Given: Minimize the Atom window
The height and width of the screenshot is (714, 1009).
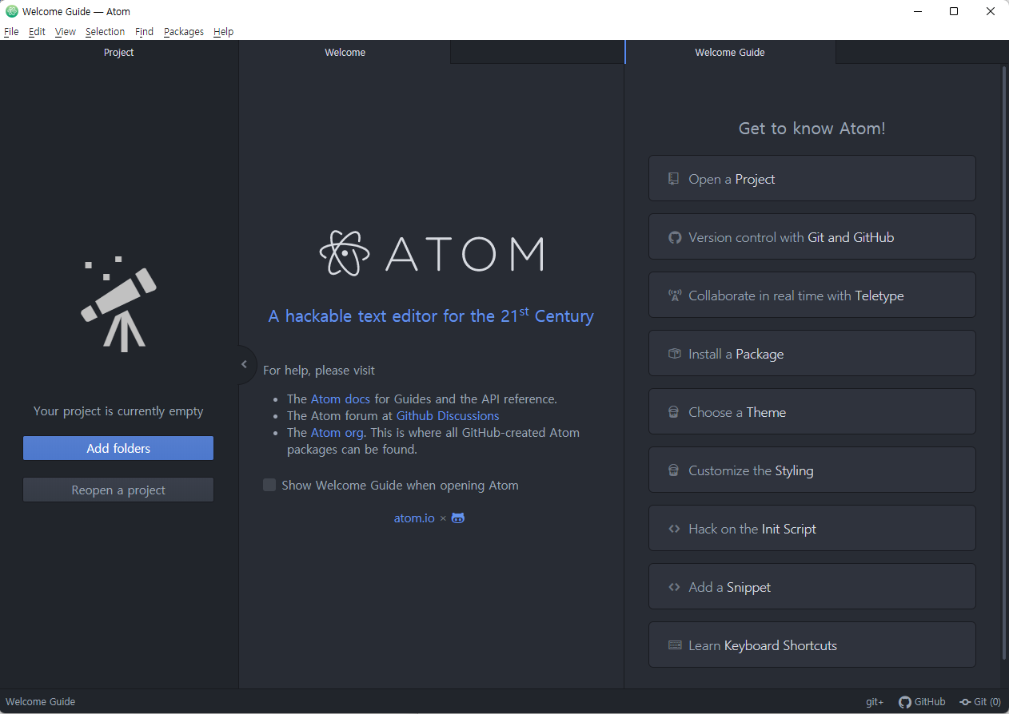Looking at the screenshot, I should click(917, 11).
